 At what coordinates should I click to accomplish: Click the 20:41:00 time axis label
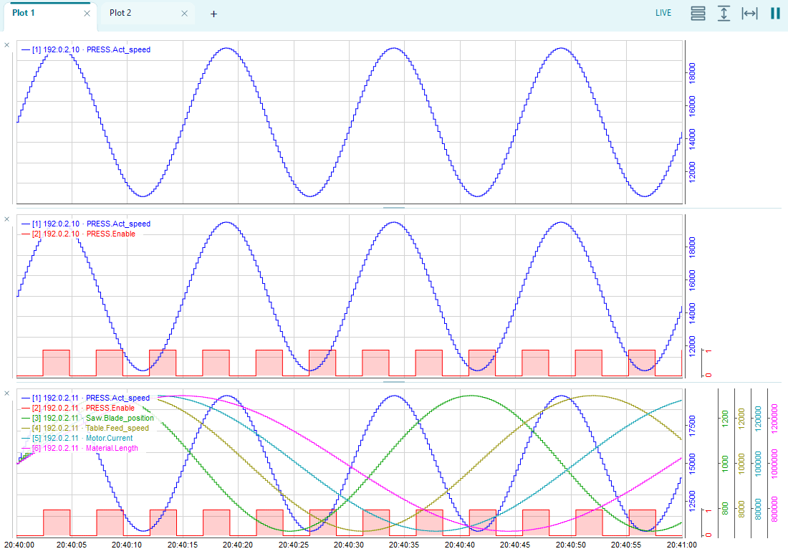681,545
